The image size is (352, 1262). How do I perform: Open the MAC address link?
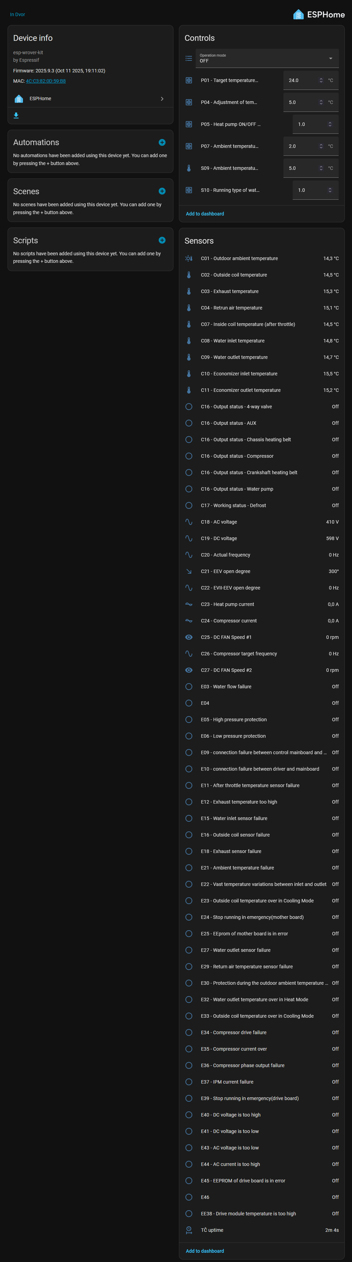pos(46,81)
